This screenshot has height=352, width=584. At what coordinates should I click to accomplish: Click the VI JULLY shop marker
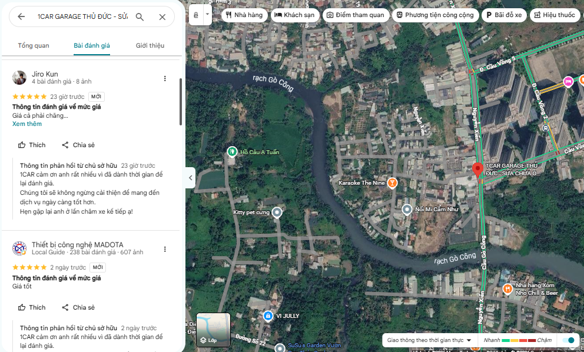[268, 316]
